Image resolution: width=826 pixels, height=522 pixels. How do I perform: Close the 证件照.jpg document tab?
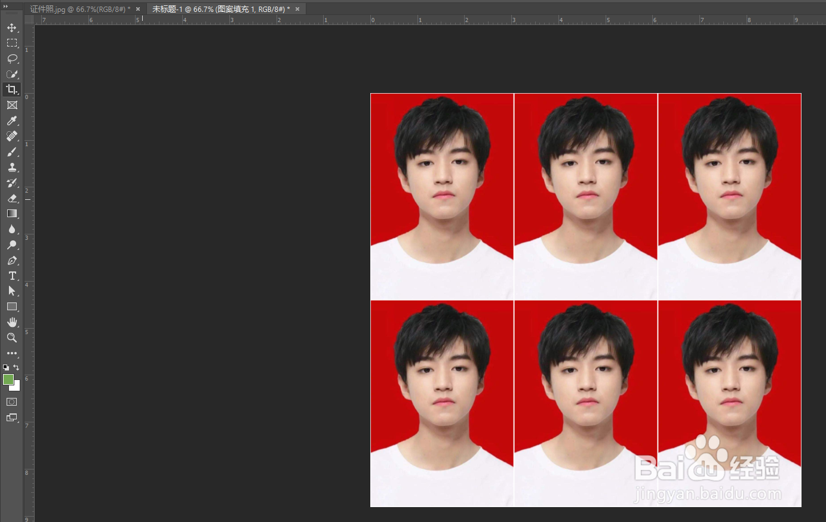click(138, 9)
